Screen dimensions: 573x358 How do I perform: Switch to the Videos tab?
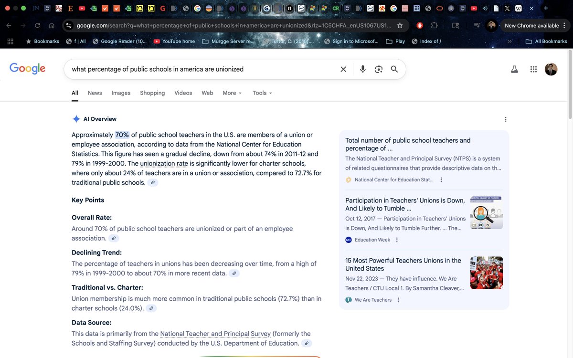183,93
